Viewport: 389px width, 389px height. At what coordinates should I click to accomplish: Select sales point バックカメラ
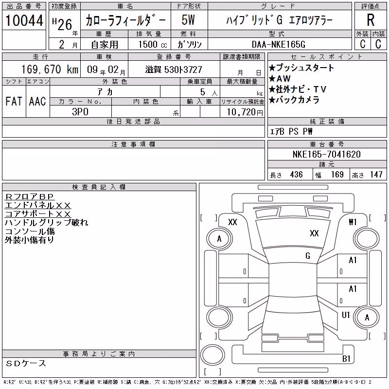[x=294, y=100]
